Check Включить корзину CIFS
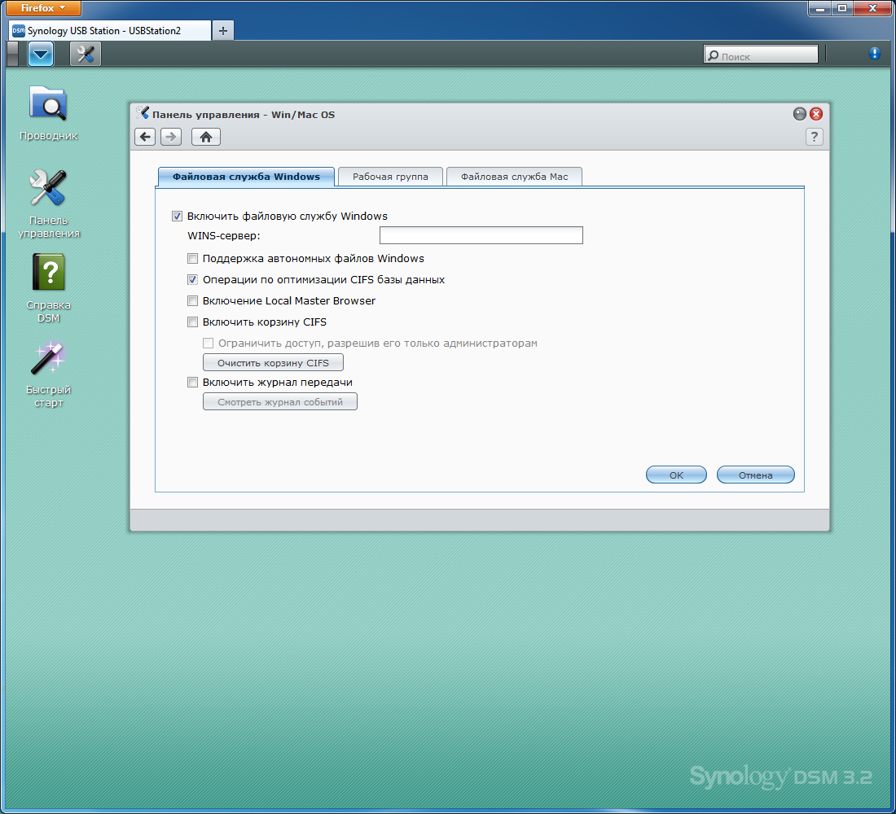Viewport: 896px width, 814px height. (192, 322)
